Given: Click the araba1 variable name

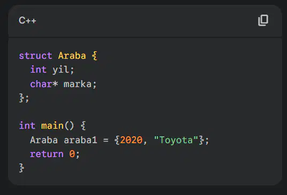Looking at the screenshot, I should coord(80,140).
